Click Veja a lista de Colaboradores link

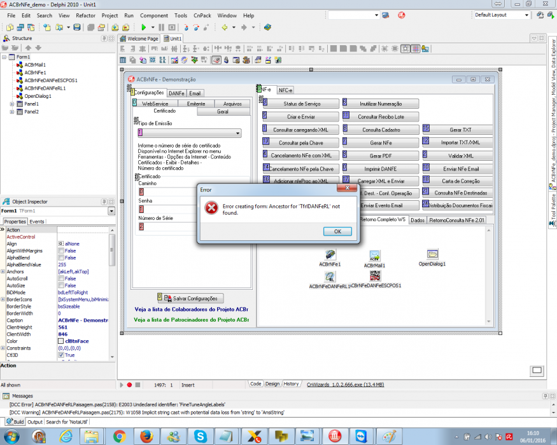tap(191, 310)
